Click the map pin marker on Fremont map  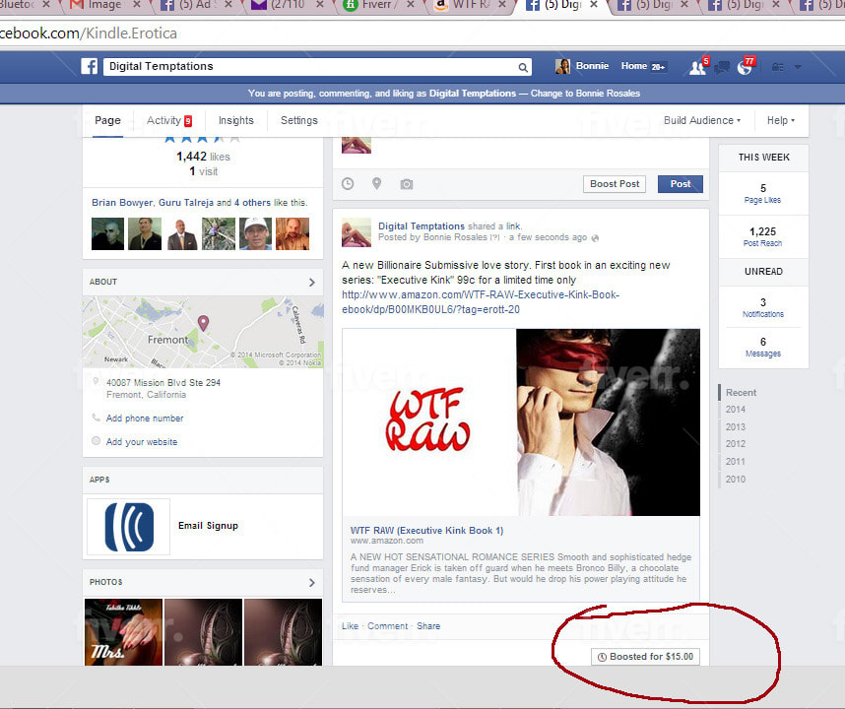pos(203,323)
